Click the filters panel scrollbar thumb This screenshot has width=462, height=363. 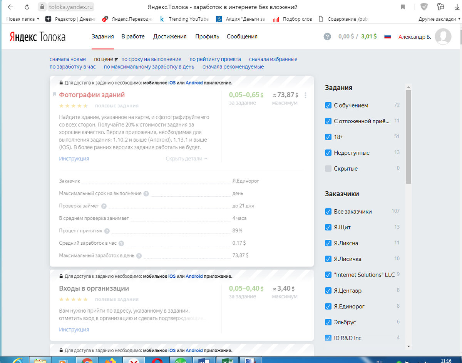[x=408, y=136]
